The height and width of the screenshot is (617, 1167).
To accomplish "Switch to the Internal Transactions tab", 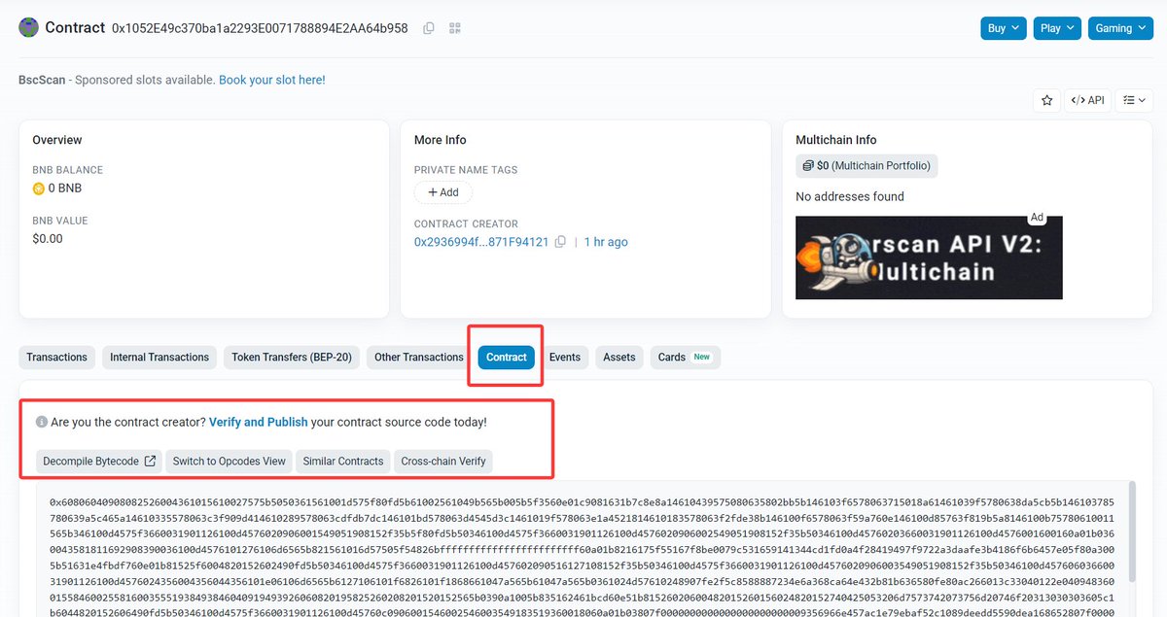I will [x=159, y=358].
